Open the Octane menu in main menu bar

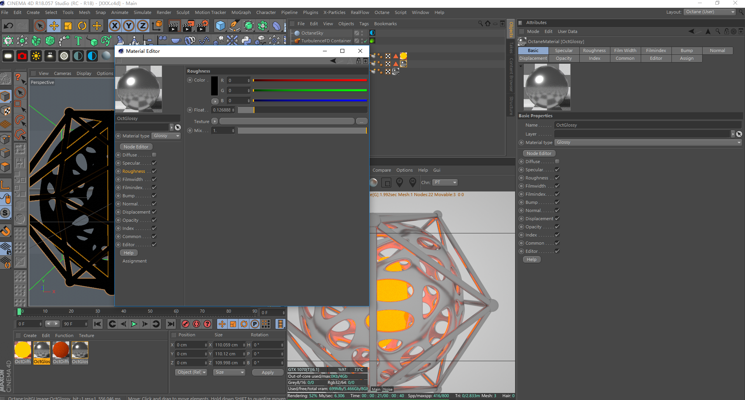pos(382,12)
